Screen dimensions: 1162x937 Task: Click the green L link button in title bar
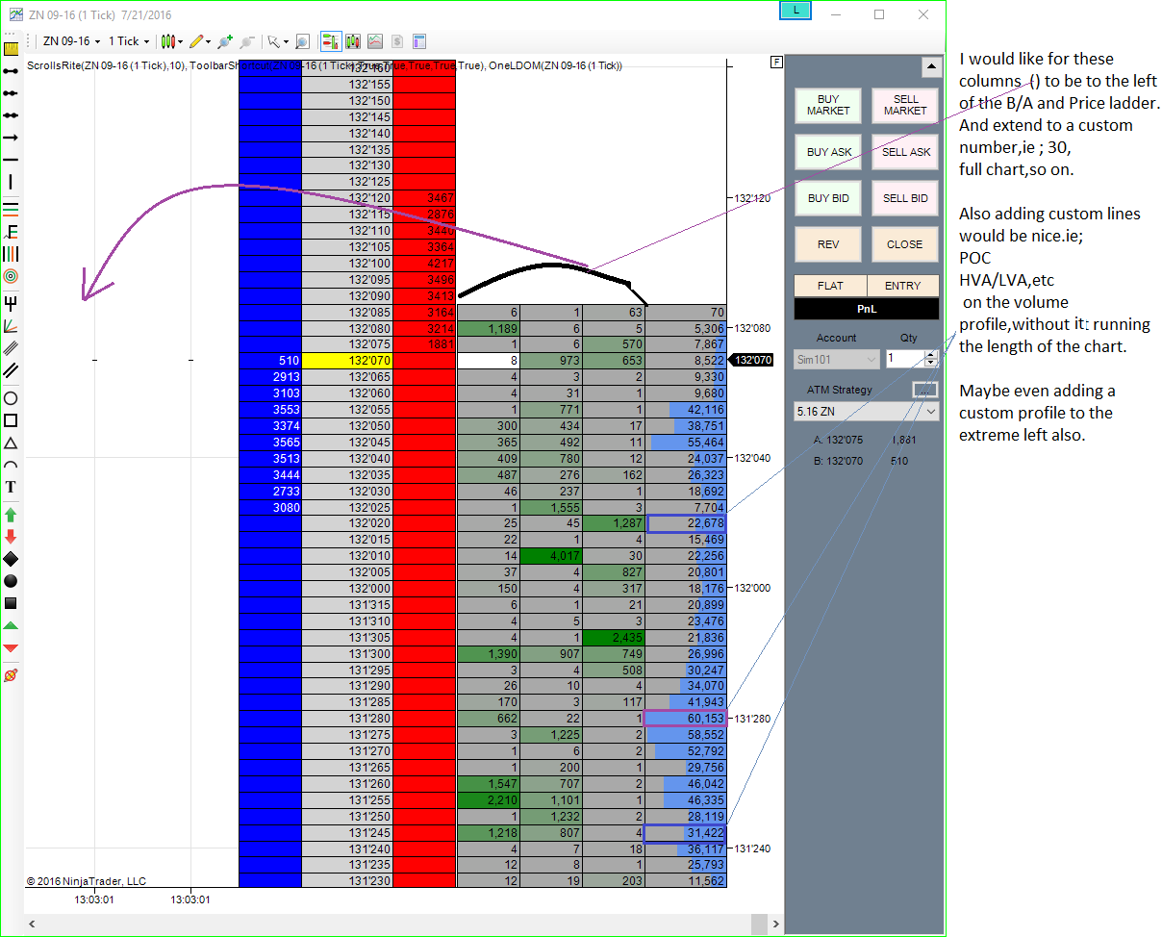[x=796, y=11]
